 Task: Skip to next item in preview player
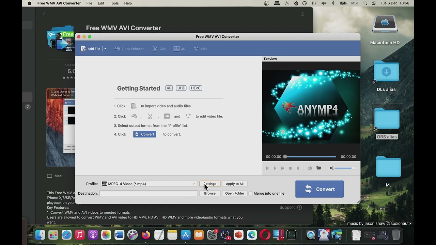(298, 168)
